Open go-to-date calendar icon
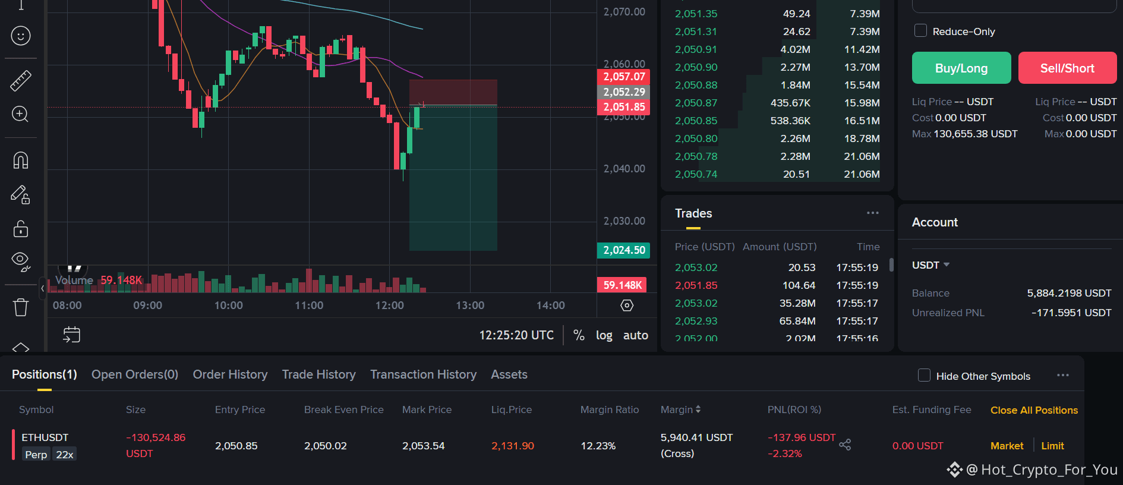Viewport: 1123px width, 485px height. [71, 335]
